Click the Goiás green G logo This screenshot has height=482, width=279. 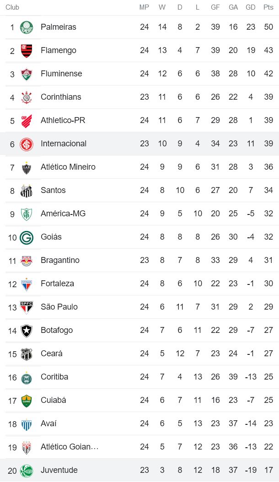[x=27, y=237]
